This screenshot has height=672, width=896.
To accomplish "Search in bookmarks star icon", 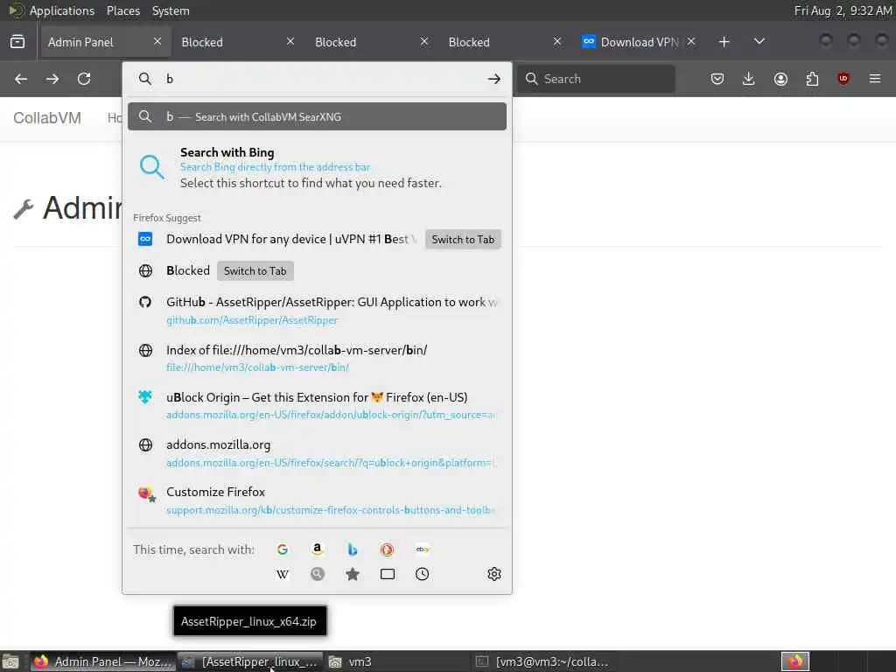I will (353, 574).
